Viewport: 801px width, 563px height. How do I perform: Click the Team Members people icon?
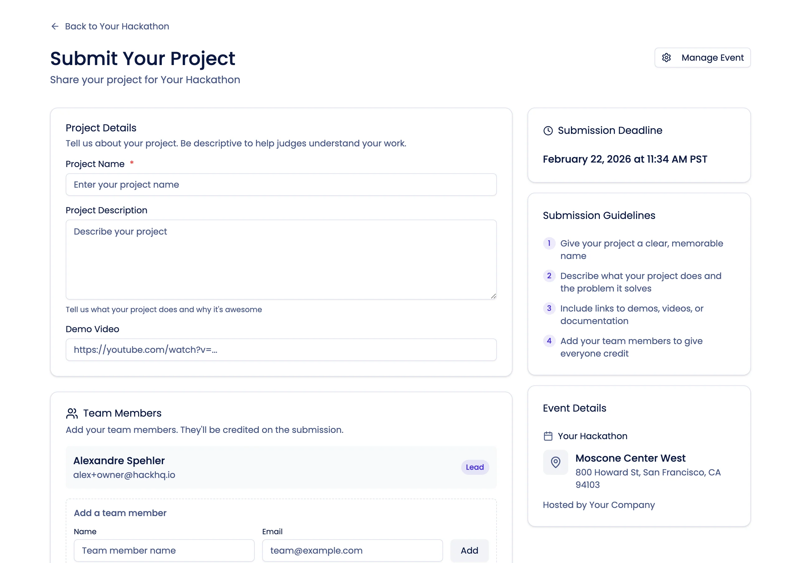(x=72, y=413)
